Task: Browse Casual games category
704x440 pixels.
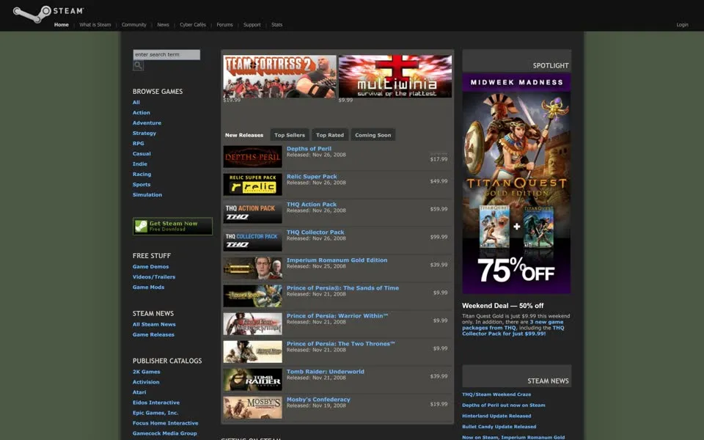Action: click(x=142, y=153)
